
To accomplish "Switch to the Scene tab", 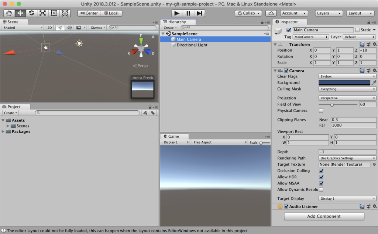I will pos(14,22).
